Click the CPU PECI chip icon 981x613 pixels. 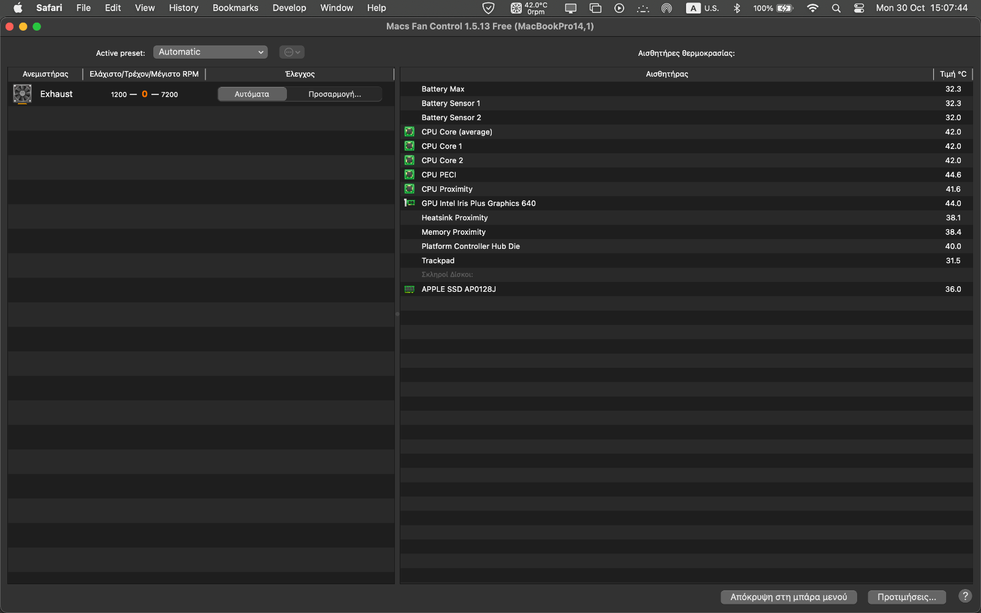(x=410, y=175)
